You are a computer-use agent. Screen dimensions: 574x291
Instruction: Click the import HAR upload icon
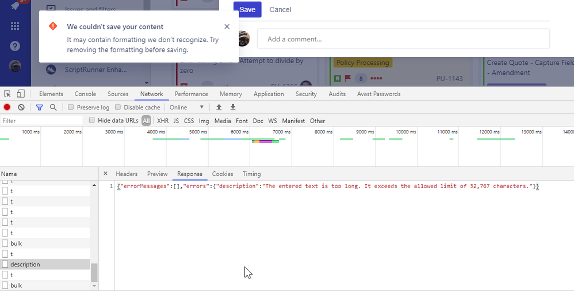point(219,107)
